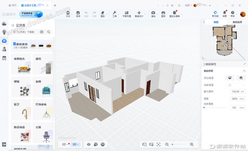Open the 硬装 category card
The height and width of the screenshot is (151, 248).
click(x=21, y=87)
